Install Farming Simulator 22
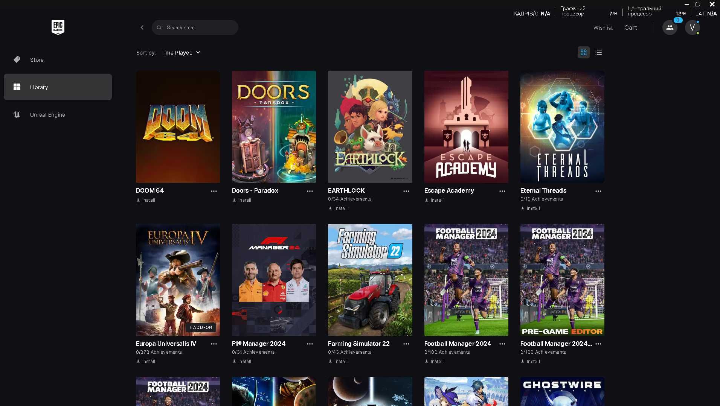The image size is (720, 406). coord(338,362)
